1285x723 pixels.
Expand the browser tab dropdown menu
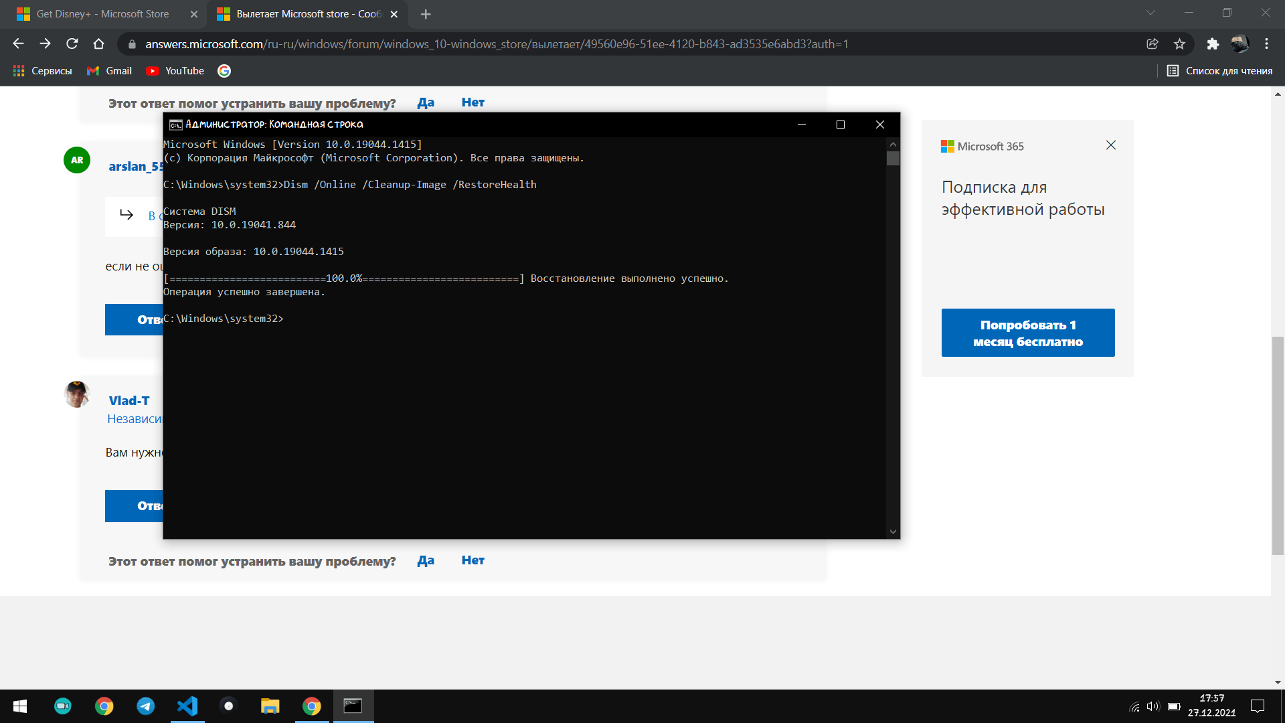[1150, 14]
